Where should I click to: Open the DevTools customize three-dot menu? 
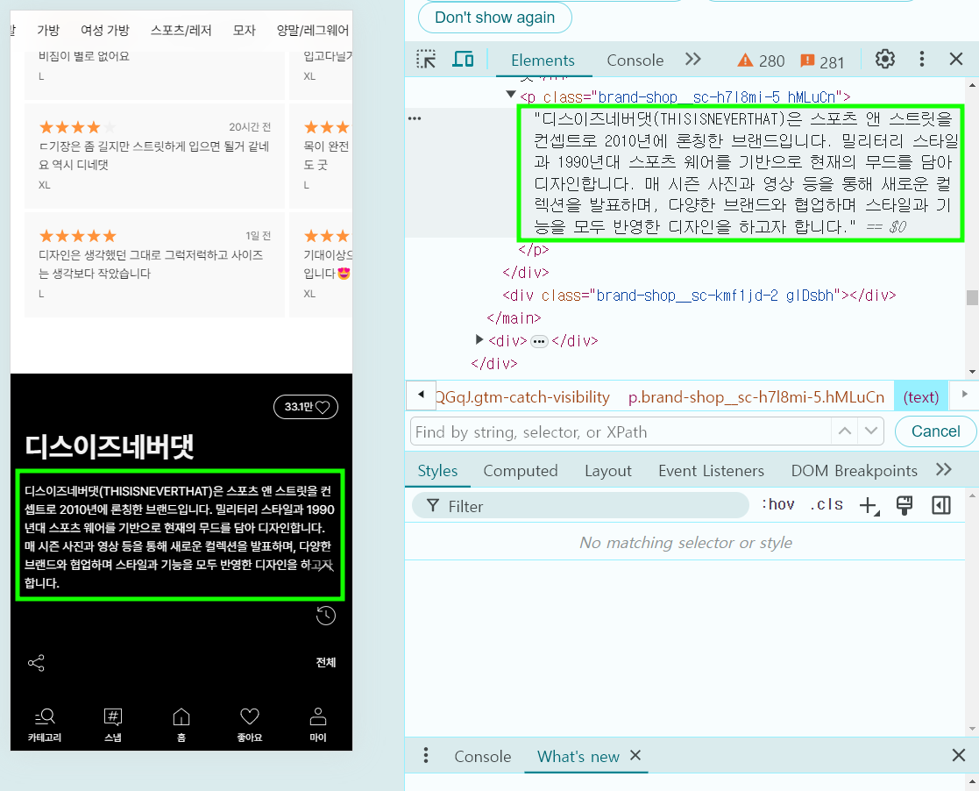click(x=921, y=59)
